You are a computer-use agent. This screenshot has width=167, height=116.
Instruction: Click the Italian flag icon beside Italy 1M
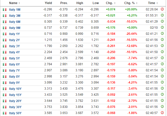click(5, 10)
